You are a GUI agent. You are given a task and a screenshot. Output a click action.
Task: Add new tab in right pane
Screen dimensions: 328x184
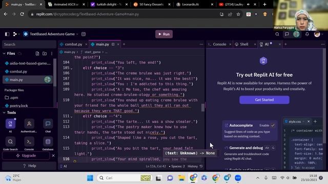[285, 44]
